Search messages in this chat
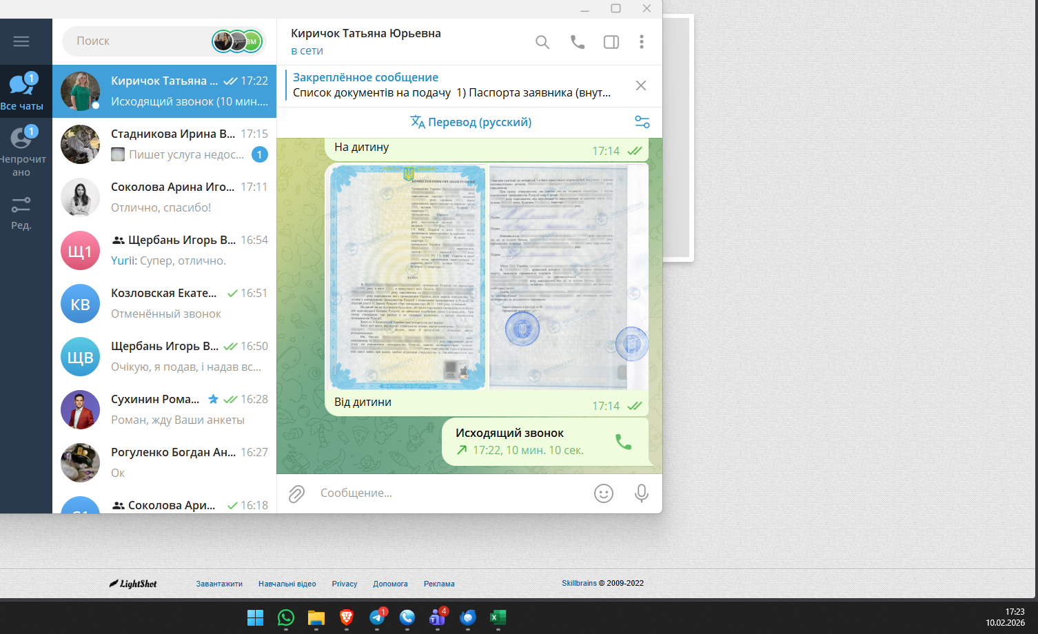This screenshot has height=634, width=1038. tap(542, 42)
